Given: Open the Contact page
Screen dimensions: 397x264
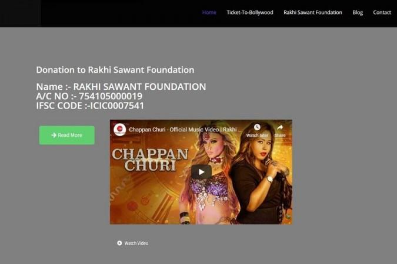Looking at the screenshot, I should tap(382, 12).
